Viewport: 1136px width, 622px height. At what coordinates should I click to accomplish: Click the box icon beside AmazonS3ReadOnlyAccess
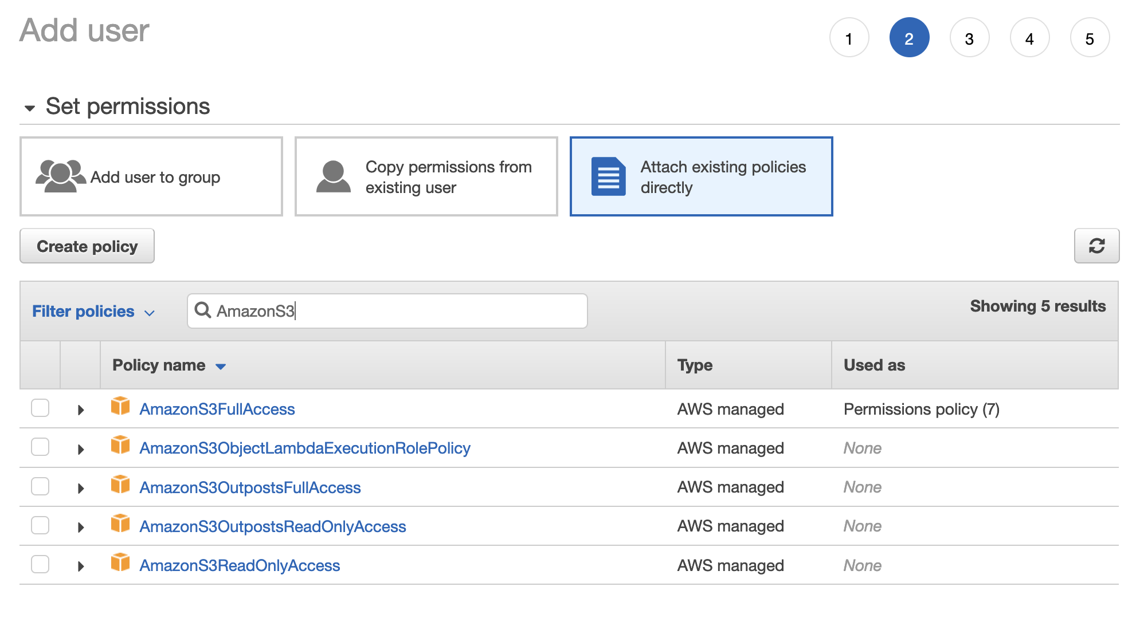120,562
